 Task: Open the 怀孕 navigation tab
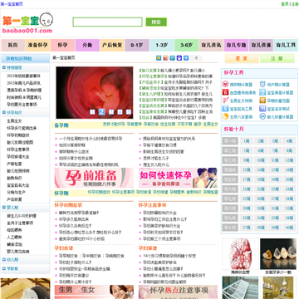click(62, 45)
